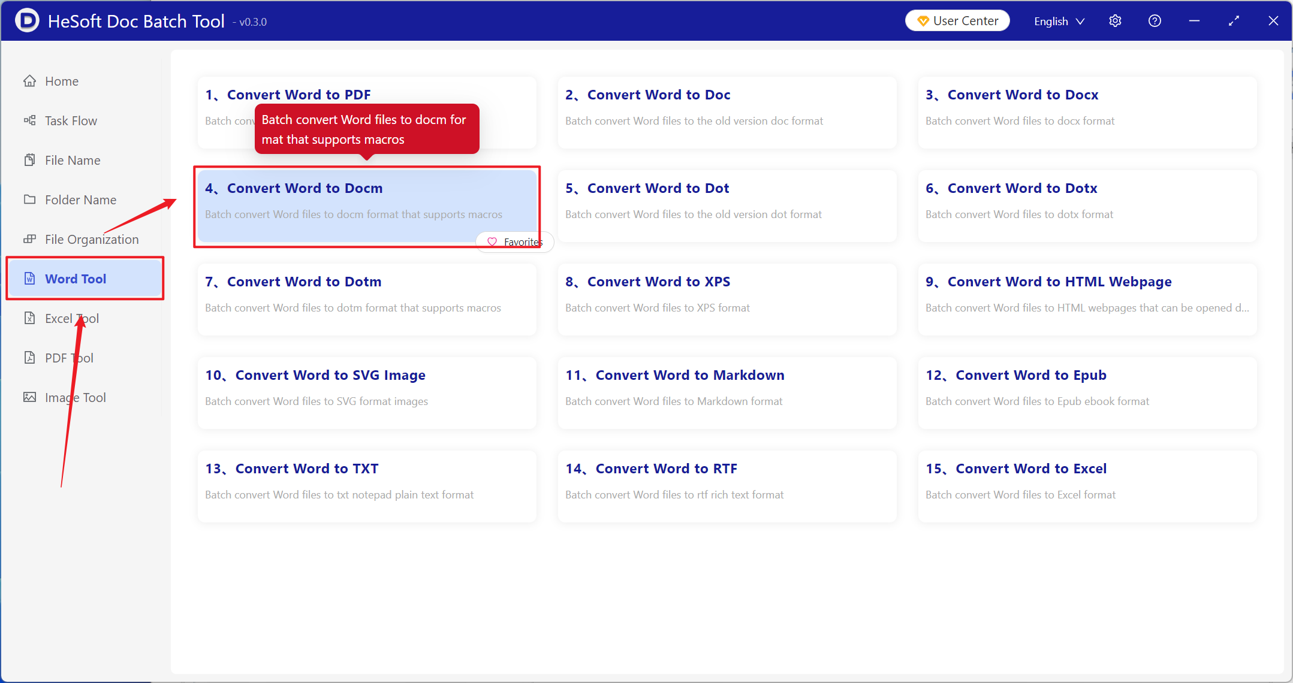Open Convert Word to TXT

pyautogui.click(x=367, y=486)
